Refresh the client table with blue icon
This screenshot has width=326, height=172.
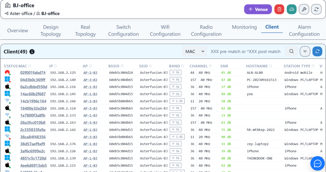click(317, 51)
